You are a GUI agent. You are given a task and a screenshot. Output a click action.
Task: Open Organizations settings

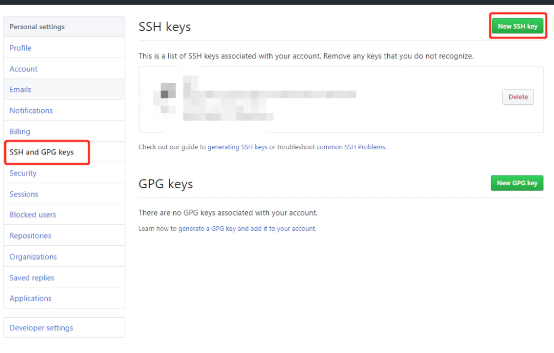tap(33, 257)
